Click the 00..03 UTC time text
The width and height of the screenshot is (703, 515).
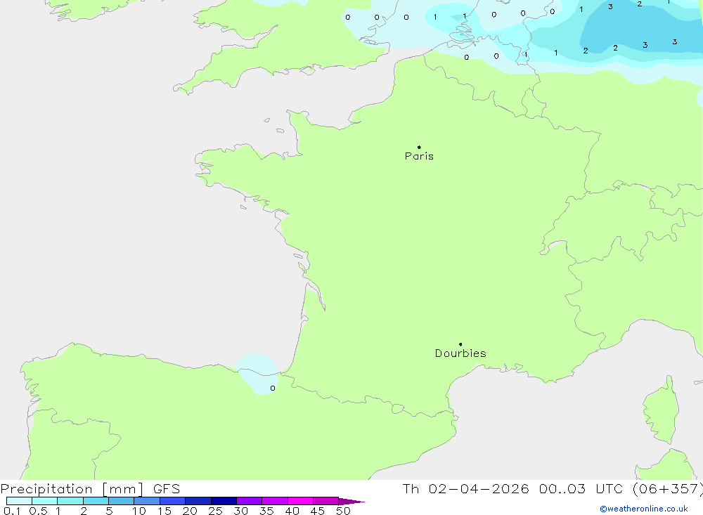pos(581,488)
